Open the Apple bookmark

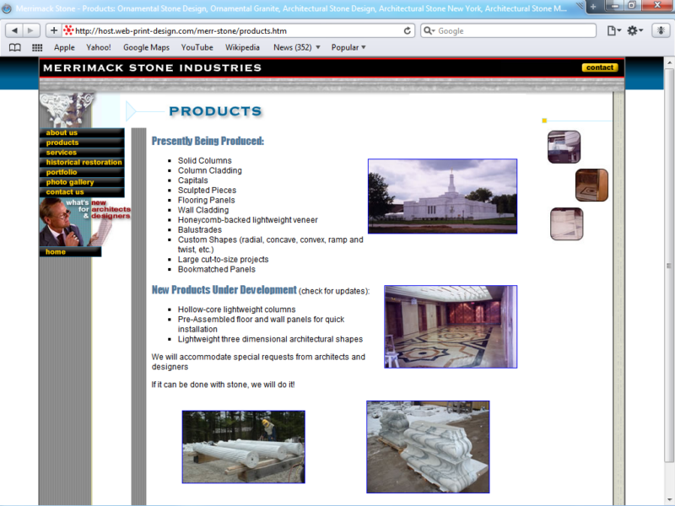coord(64,47)
